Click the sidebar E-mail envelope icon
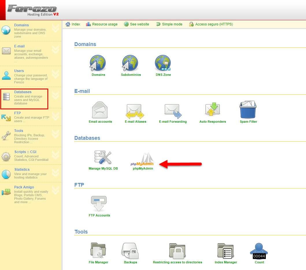 tap(6, 51)
